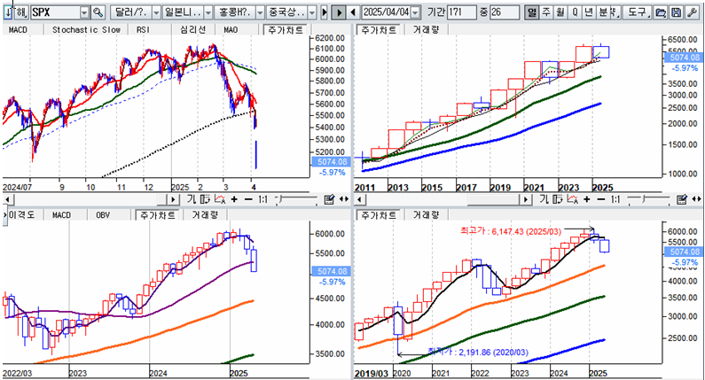Viewport: 705px width, 380px height.
Task: Click right scroll arrow under top-right chart
Action: pos(526,199)
